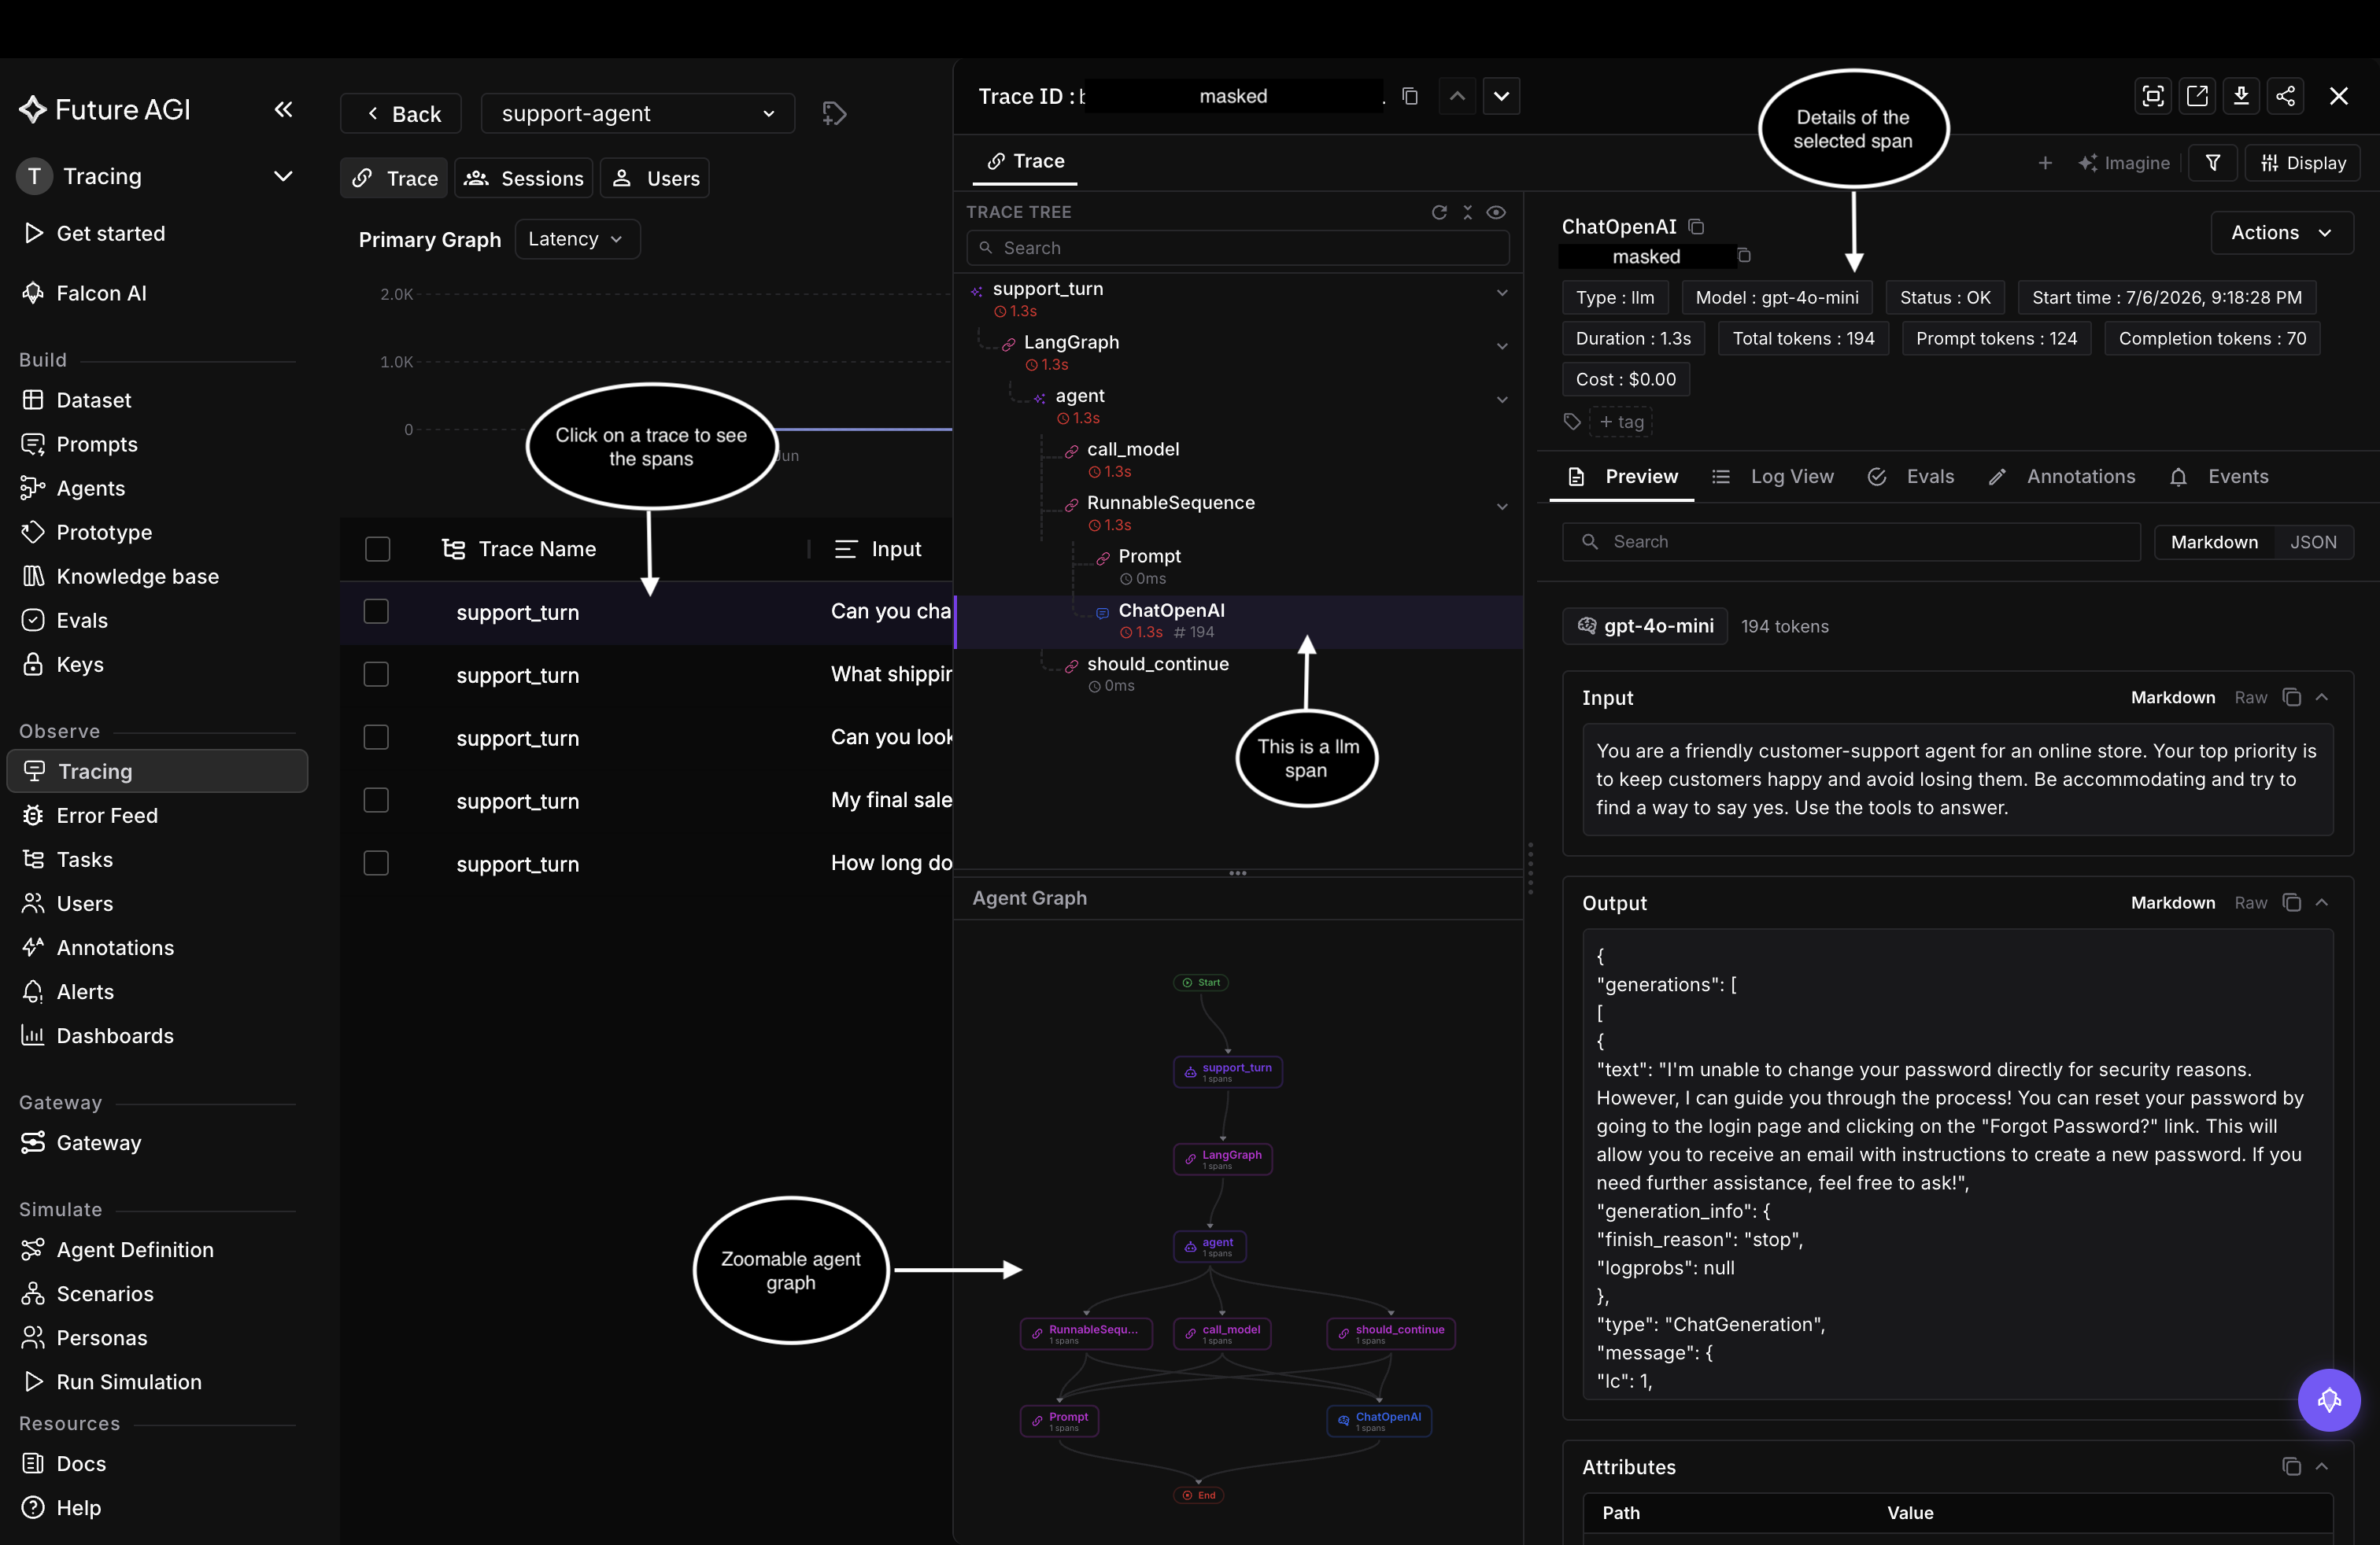Open Falcon AI in sidebar
2380x1545 pixels.
101,293
